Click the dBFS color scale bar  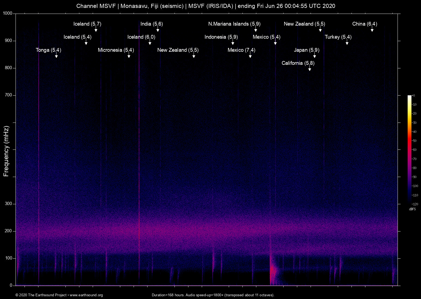pyautogui.click(x=409, y=149)
